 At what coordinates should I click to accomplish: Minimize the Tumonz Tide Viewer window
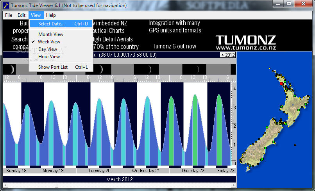pos(278,4)
